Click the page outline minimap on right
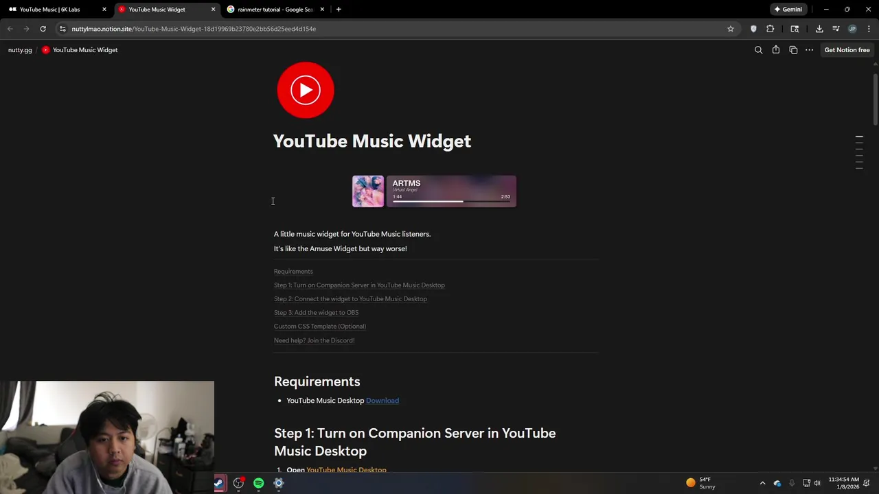The height and width of the screenshot is (494, 879). (859, 152)
